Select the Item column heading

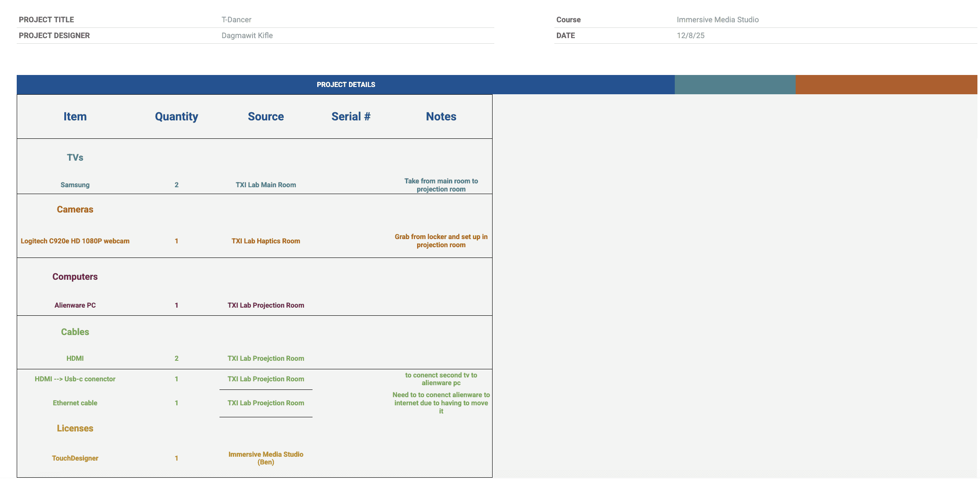[75, 117]
